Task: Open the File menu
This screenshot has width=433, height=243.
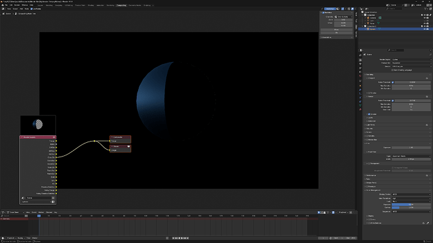Action: tap(6, 5)
